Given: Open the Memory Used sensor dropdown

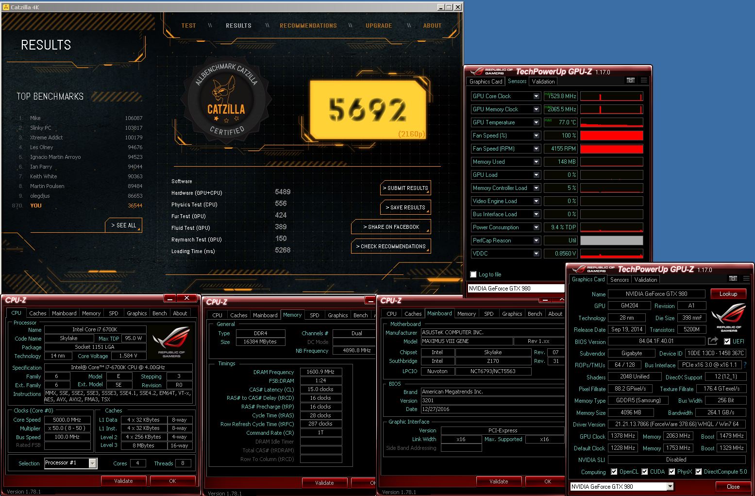Looking at the screenshot, I should pyautogui.click(x=537, y=162).
